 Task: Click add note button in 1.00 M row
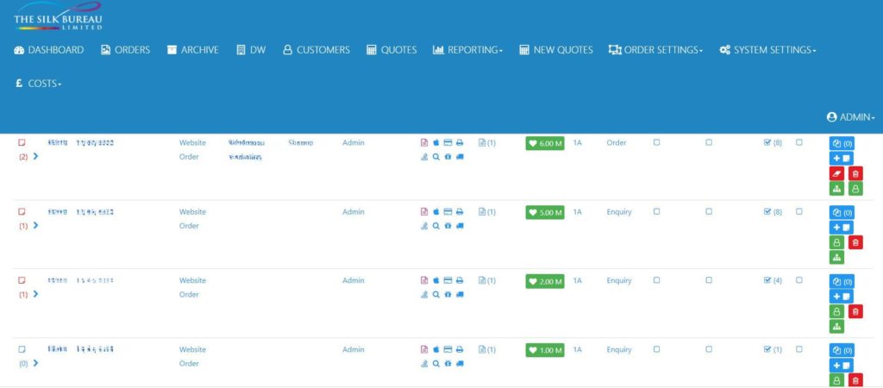(x=842, y=366)
